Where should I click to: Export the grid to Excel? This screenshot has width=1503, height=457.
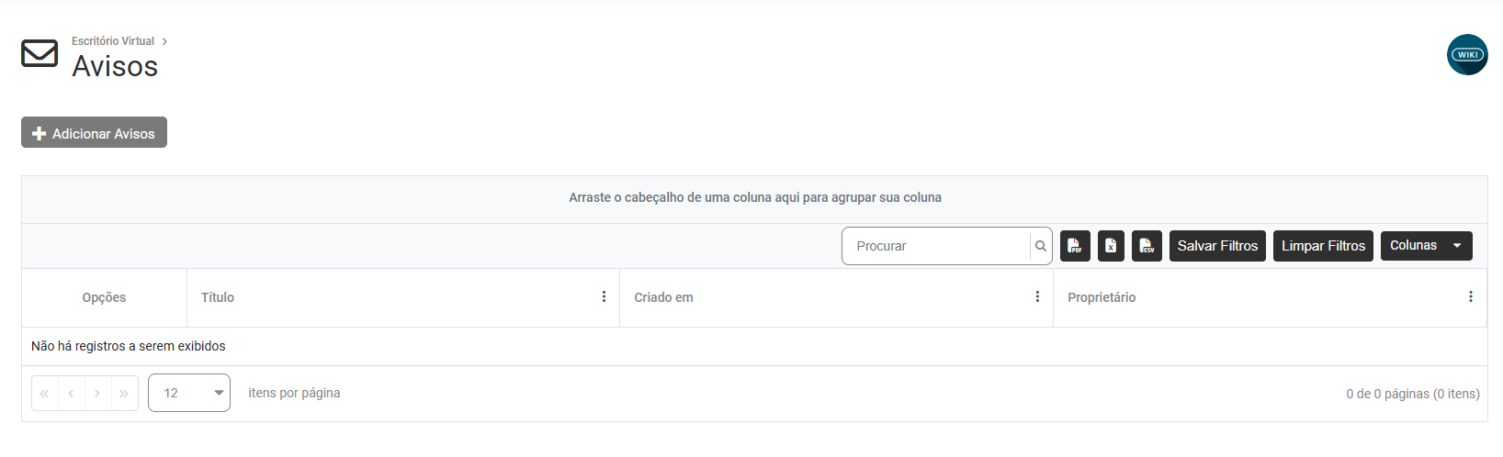tap(1111, 246)
